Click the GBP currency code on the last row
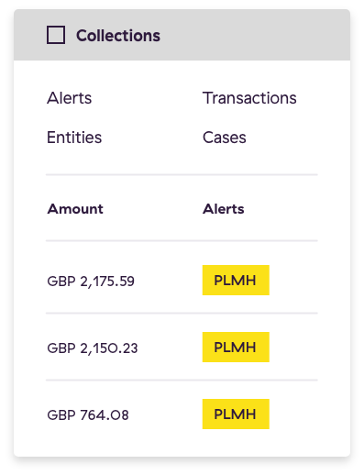Viewport: 364px width, 475px height. tap(61, 414)
